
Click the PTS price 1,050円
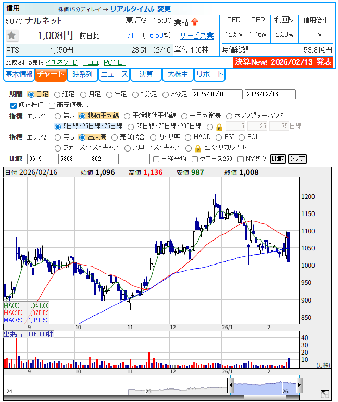point(61,50)
